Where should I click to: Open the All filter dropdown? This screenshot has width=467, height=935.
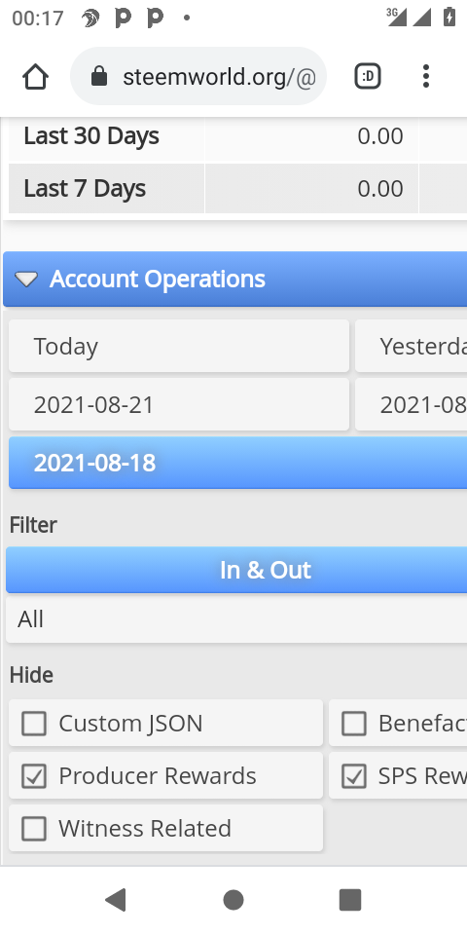tap(236, 619)
